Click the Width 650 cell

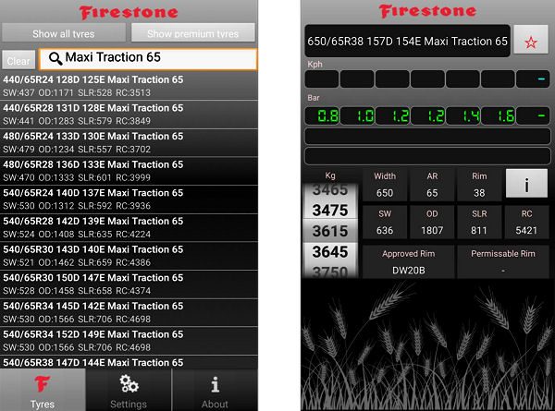385,185
